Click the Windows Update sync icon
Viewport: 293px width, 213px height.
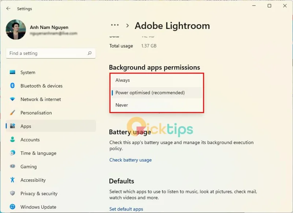(x=12, y=207)
